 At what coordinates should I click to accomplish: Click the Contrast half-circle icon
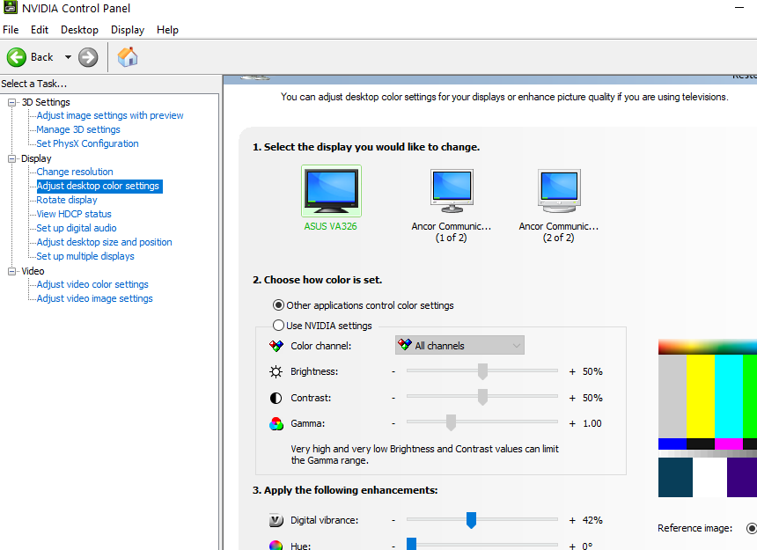(x=276, y=398)
